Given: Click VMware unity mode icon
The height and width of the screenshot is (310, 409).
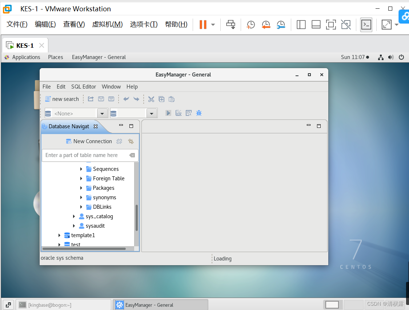Looking at the screenshot, I should pyautogui.click(x=346, y=24).
